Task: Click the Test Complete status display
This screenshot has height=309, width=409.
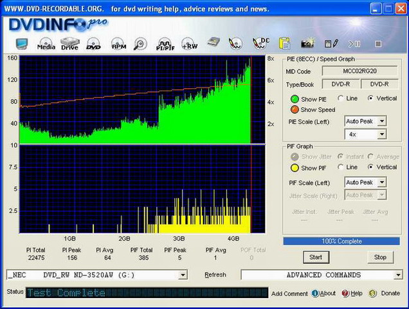Action: pyautogui.click(x=147, y=292)
